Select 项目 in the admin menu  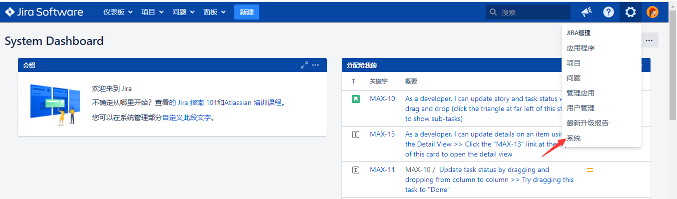(x=601, y=63)
